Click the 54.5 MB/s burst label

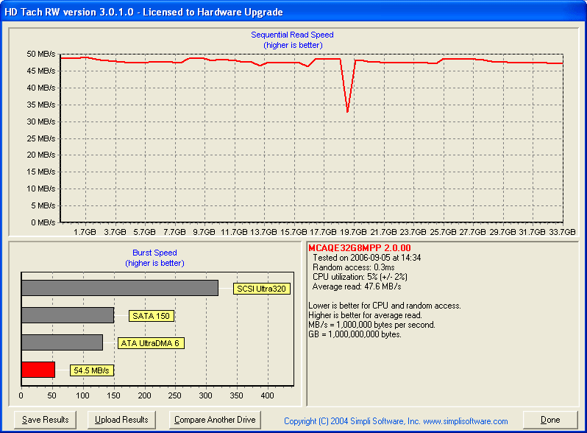(92, 370)
